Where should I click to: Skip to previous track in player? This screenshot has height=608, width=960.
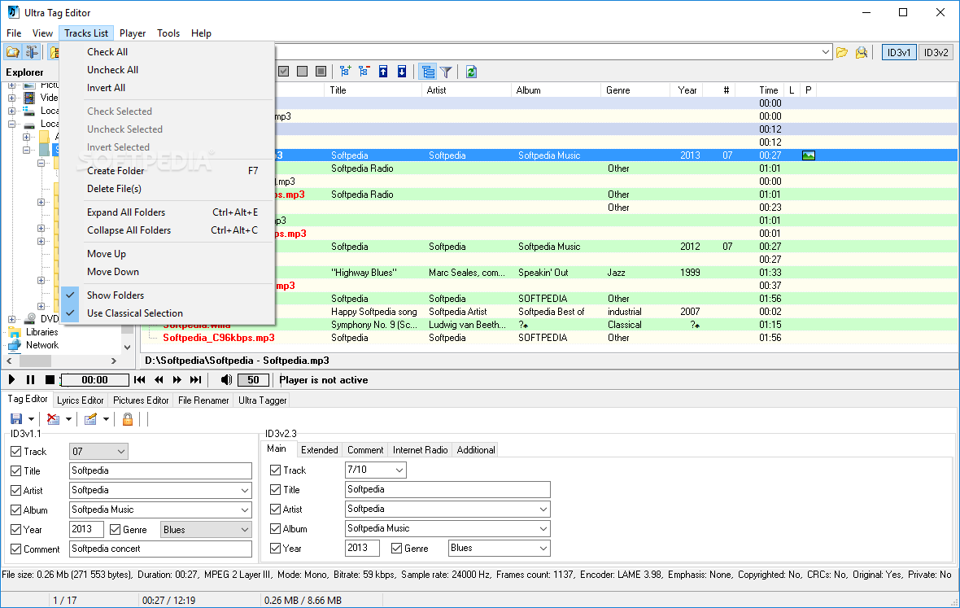[x=140, y=379]
